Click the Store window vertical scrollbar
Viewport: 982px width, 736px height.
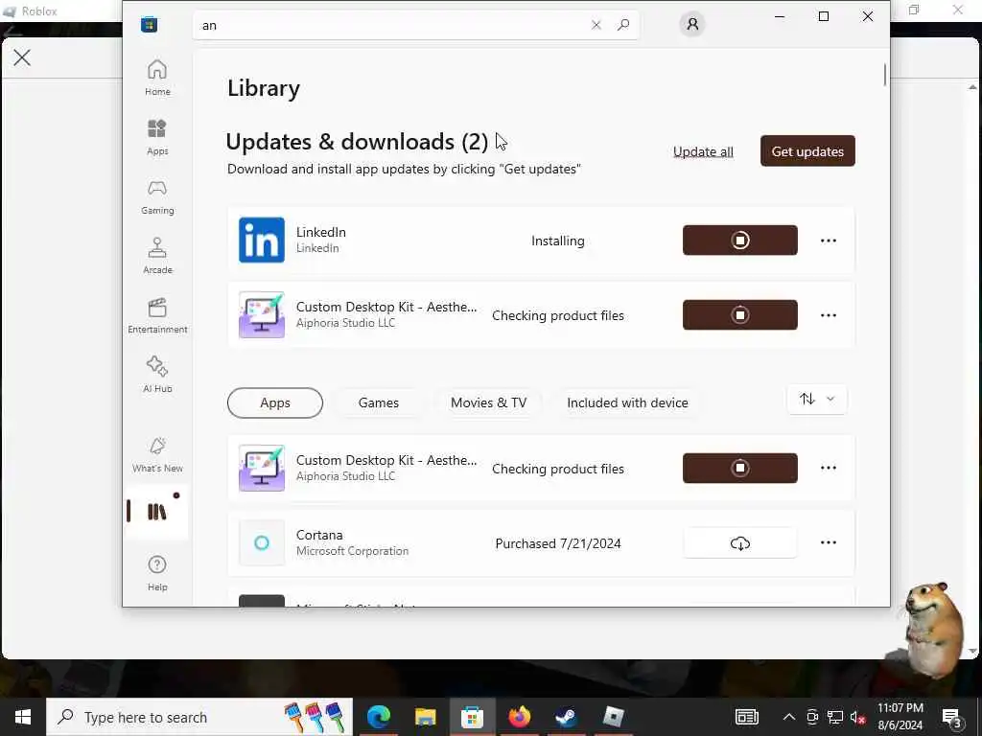point(885,75)
